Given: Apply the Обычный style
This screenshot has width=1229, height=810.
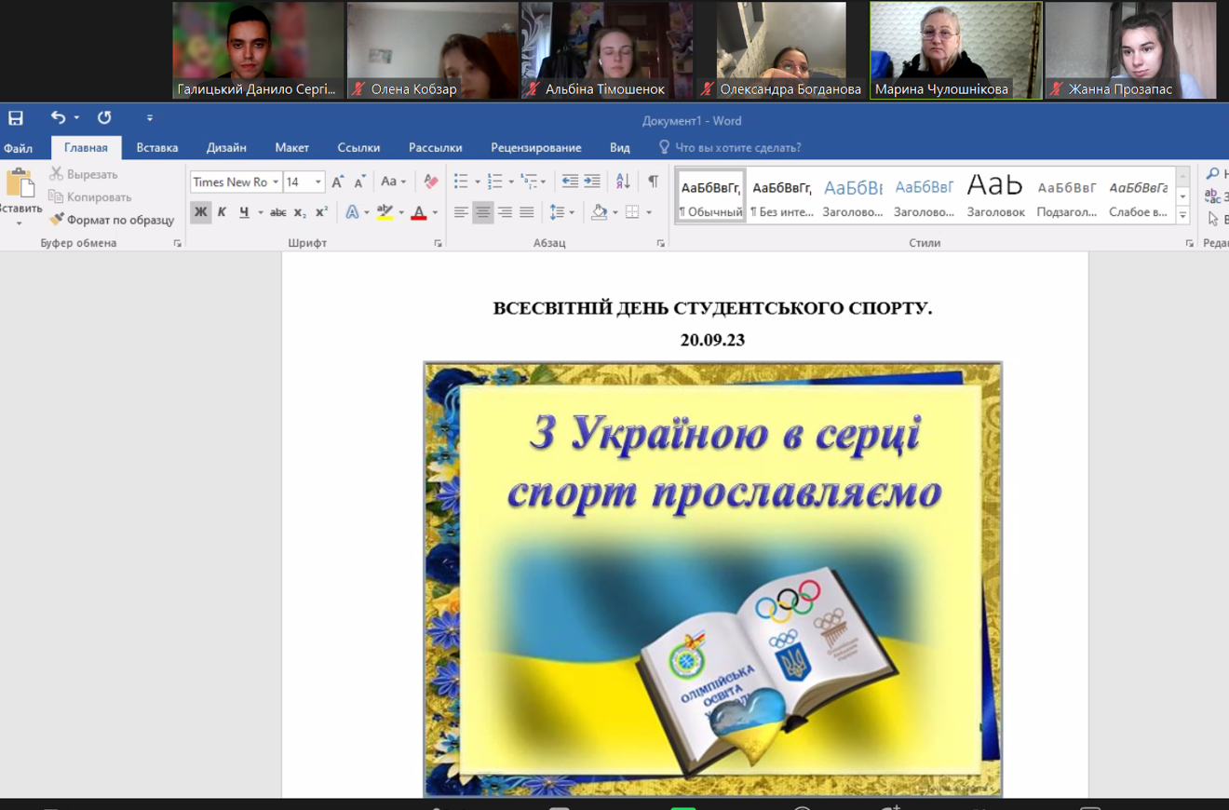Looking at the screenshot, I should 711,197.
